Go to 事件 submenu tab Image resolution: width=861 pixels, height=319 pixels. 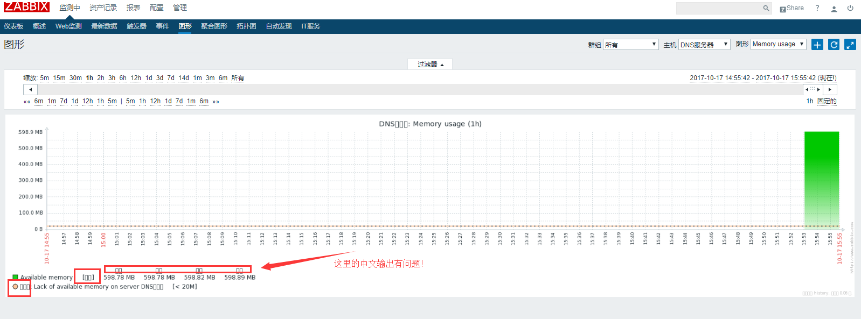(x=162, y=26)
